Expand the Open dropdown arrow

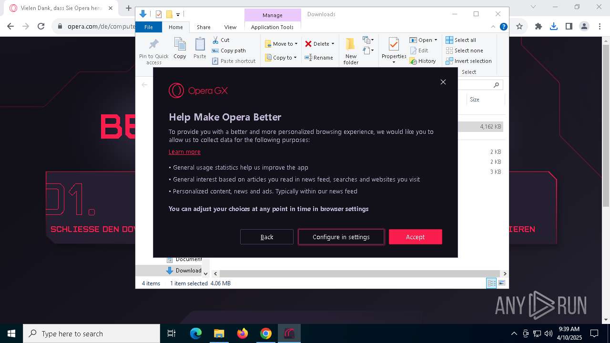click(x=436, y=40)
